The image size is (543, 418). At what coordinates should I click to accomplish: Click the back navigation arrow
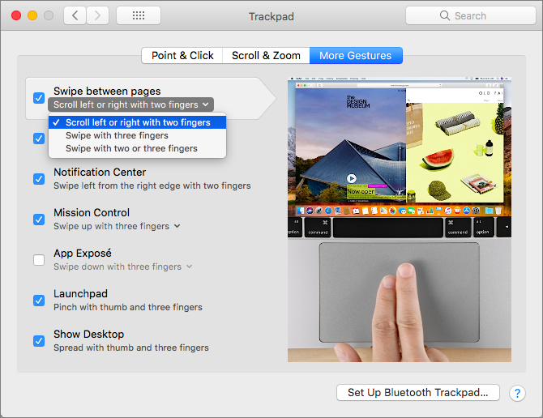pos(75,15)
